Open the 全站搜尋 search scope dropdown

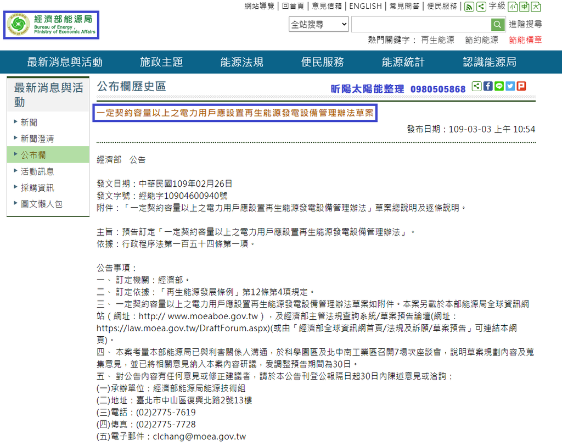coord(319,24)
